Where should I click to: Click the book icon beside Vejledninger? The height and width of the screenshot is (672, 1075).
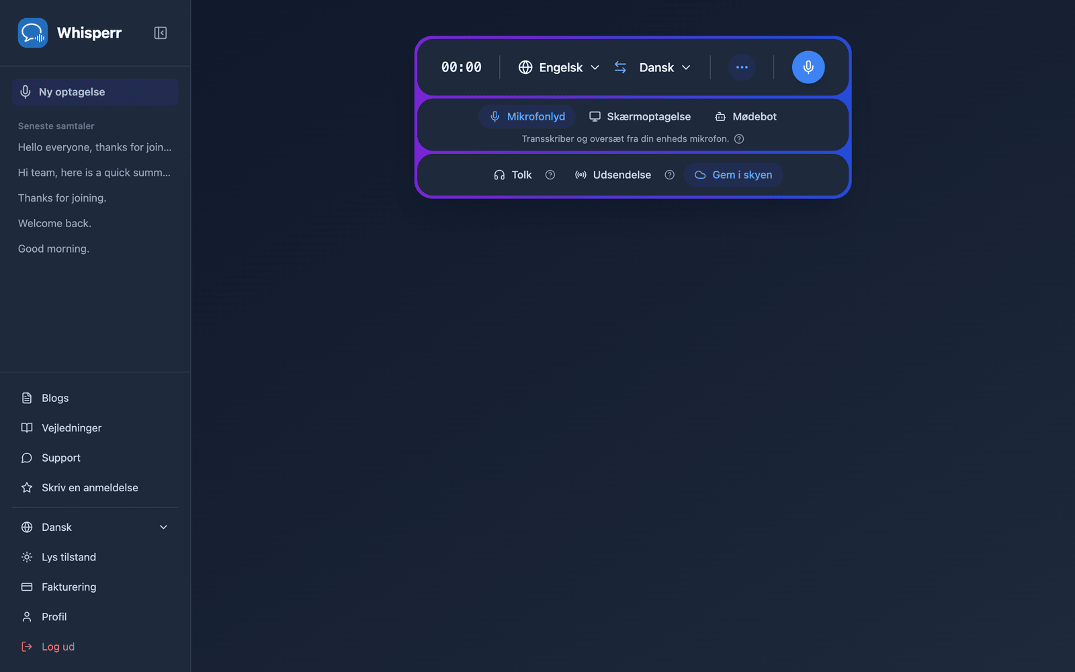(27, 428)
